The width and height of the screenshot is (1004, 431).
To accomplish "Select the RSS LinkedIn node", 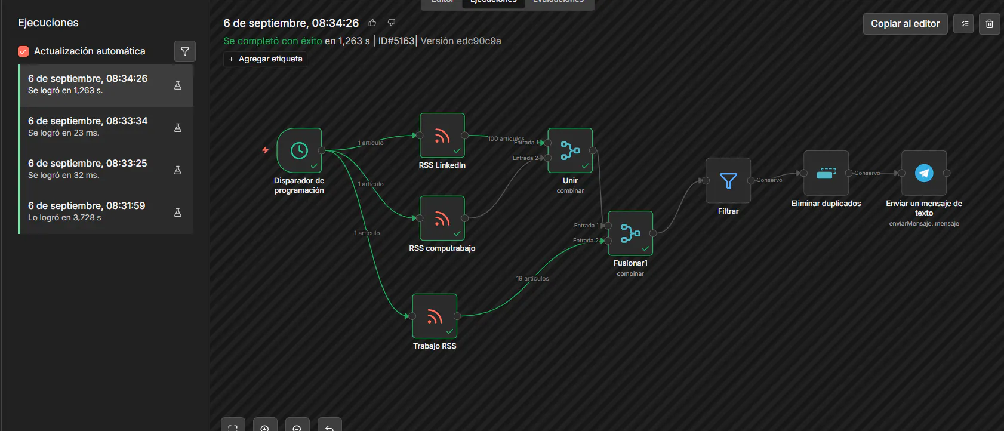I will tap(442, 136).
